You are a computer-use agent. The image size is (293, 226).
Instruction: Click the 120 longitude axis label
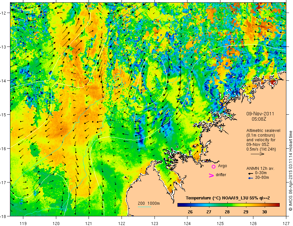(56, 223)
